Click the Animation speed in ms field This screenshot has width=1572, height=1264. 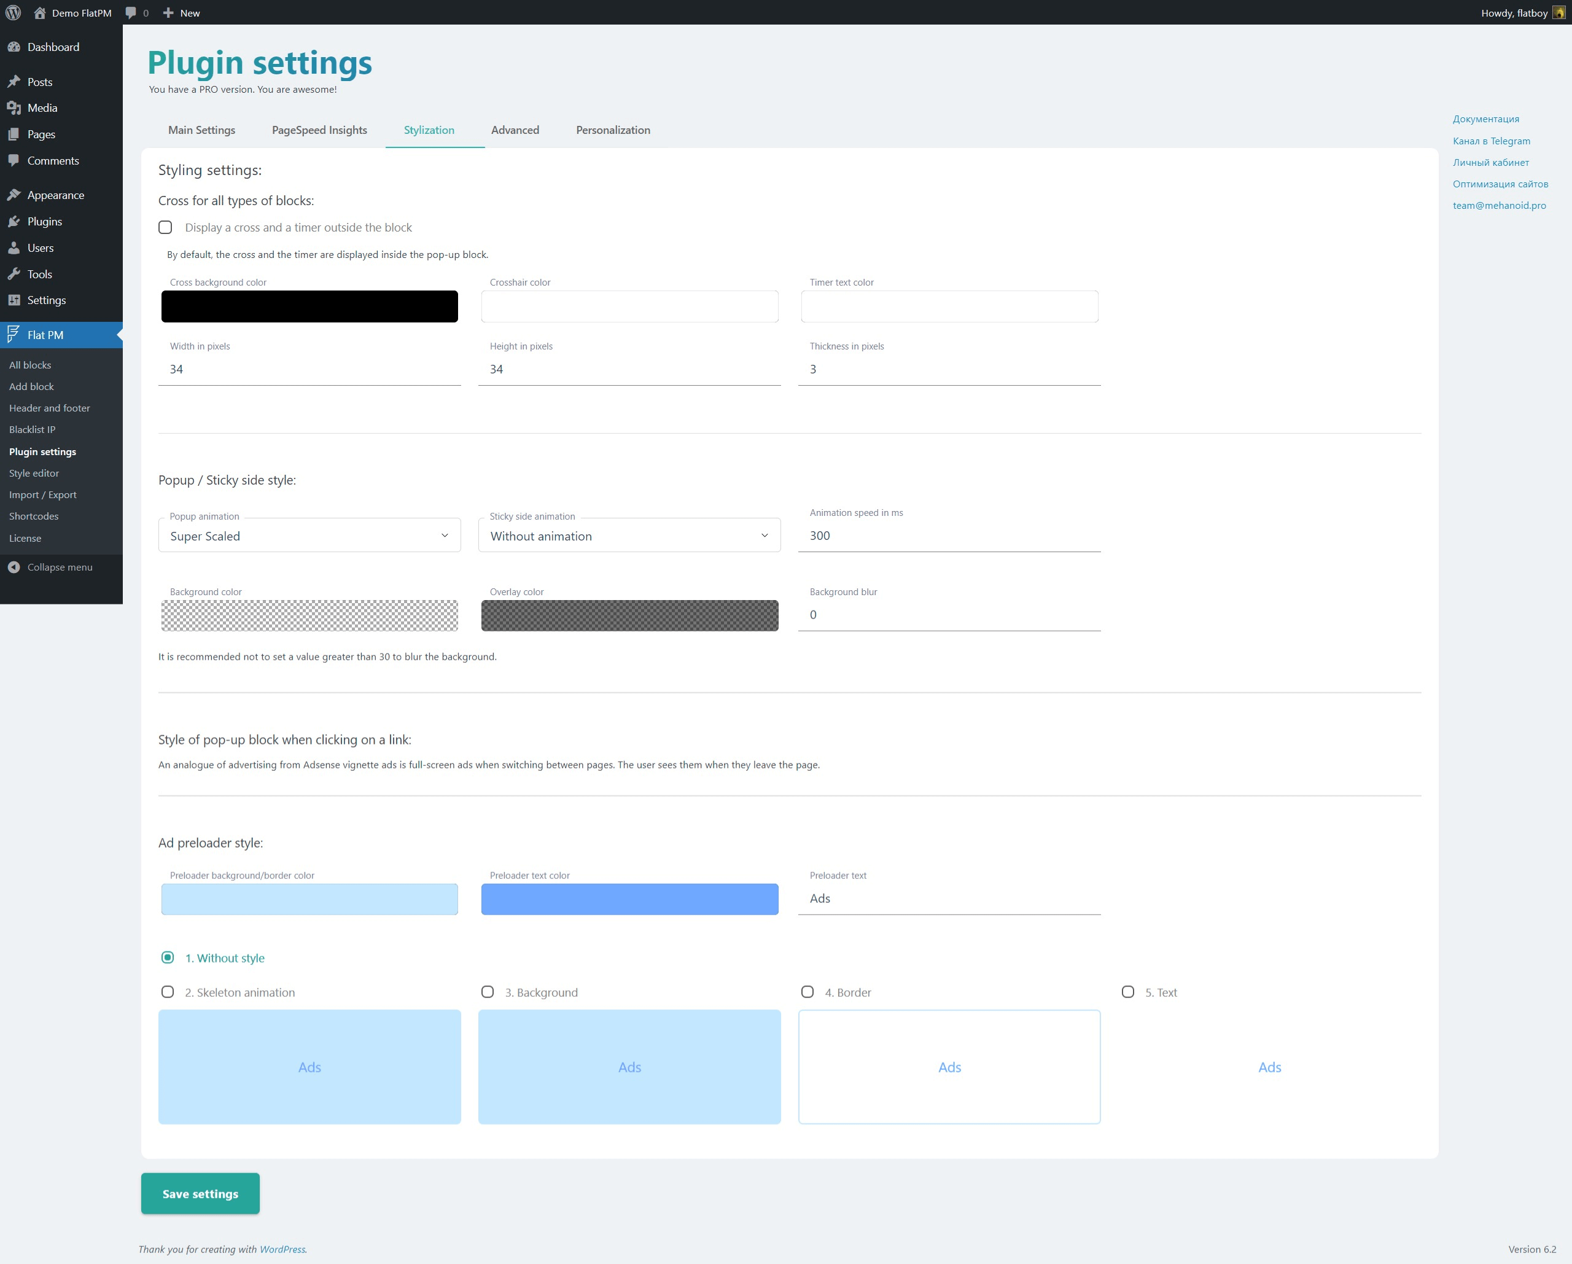(949, 536)
